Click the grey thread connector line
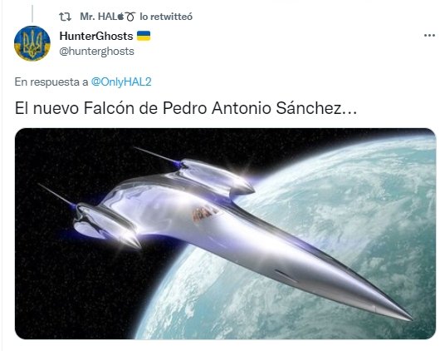 32,13
